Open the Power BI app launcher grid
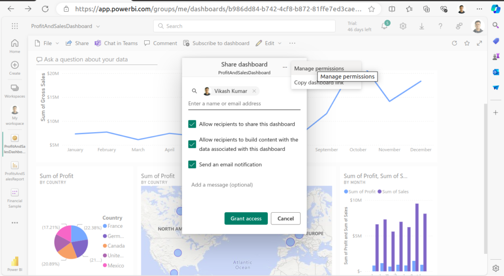 pos(15,26)
